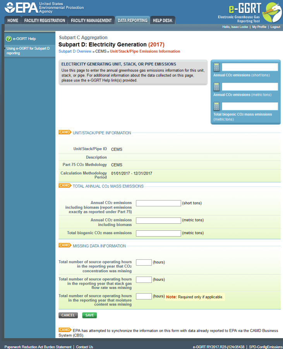The width and height of the screenshot is (283, 349).
Task: Click the summary box Annual CO2 metric tons field
Action: pyautogui.click(x=250, y=86)
